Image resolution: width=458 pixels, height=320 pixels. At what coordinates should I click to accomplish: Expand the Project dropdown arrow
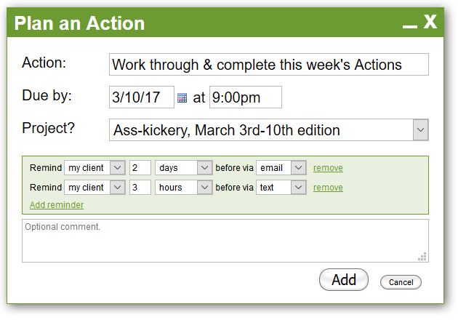point(421,129)
